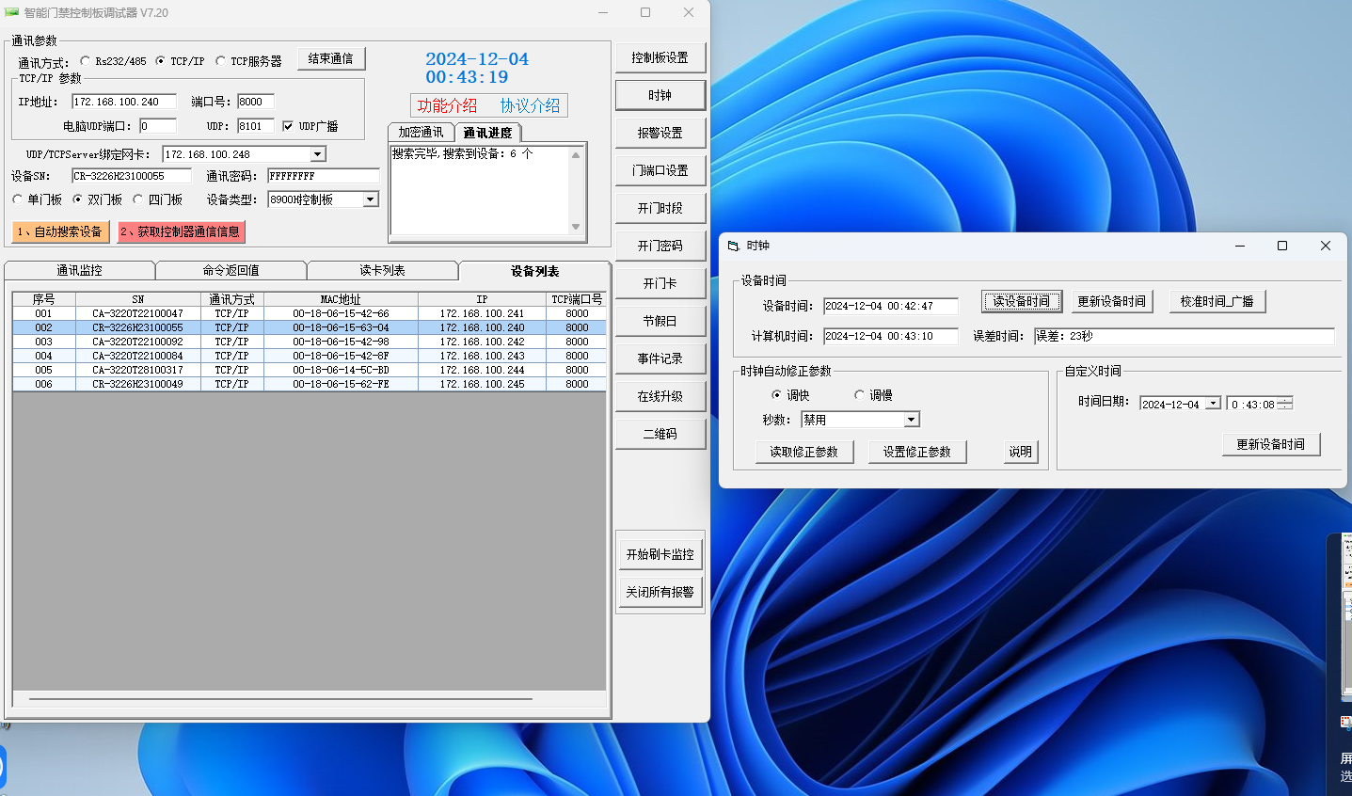The image size is (1352, 796).
Task: Click the 读设备时间 button
Action: pos(1022,301)
